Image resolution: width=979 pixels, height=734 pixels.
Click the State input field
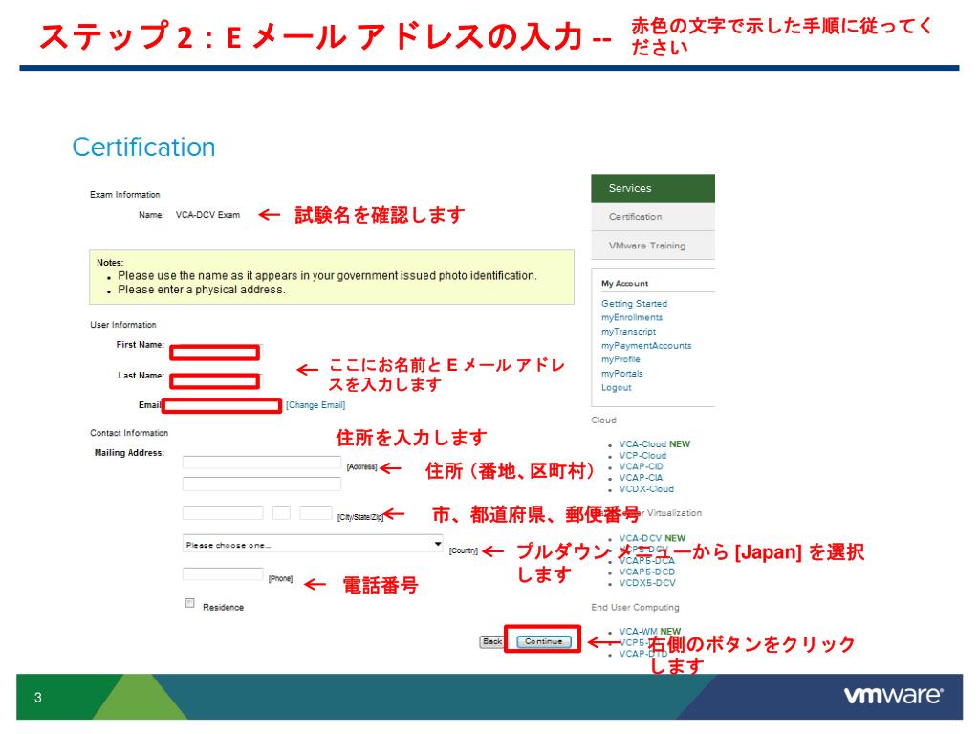click(281, 512)
